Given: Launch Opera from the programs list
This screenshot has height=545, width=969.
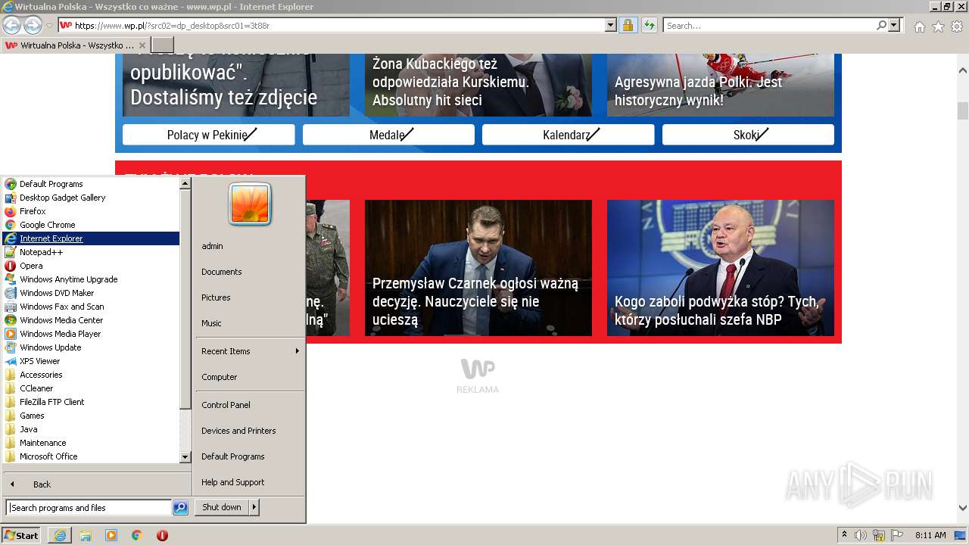Looking at the screenshot, I should coord(31,266).
